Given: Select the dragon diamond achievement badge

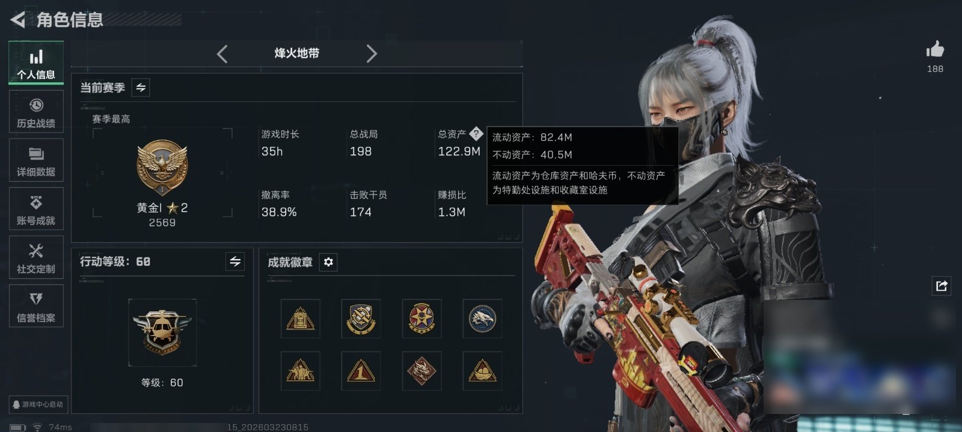Looking at the screenshot, I should tap(421, 371).
